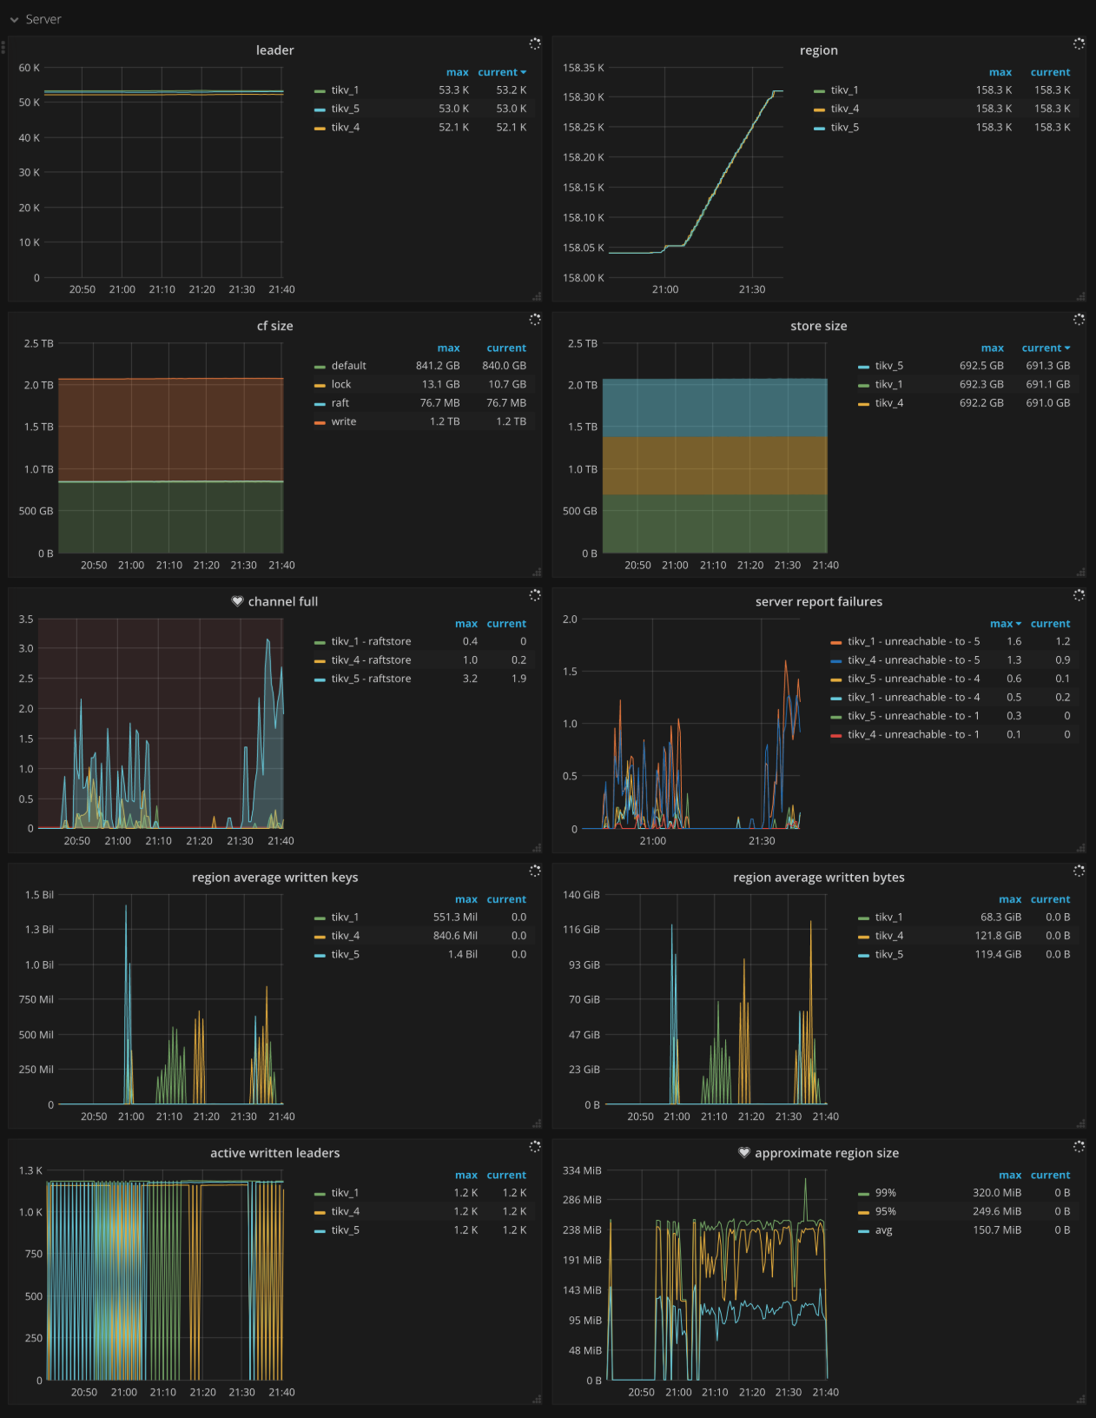The width and height of the screenshot is (1096, 1418).
Task: Click the color line of 'write' series
Action: click(x=320, y=422)
